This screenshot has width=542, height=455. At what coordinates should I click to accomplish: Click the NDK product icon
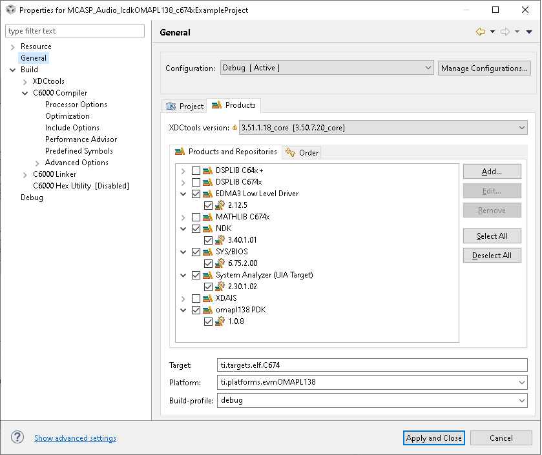(208, 228)
